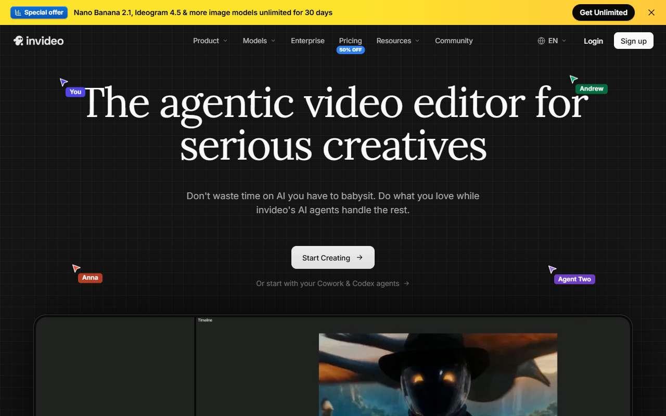Open the Pricing page
666x416 pixels.
(350, 41)
